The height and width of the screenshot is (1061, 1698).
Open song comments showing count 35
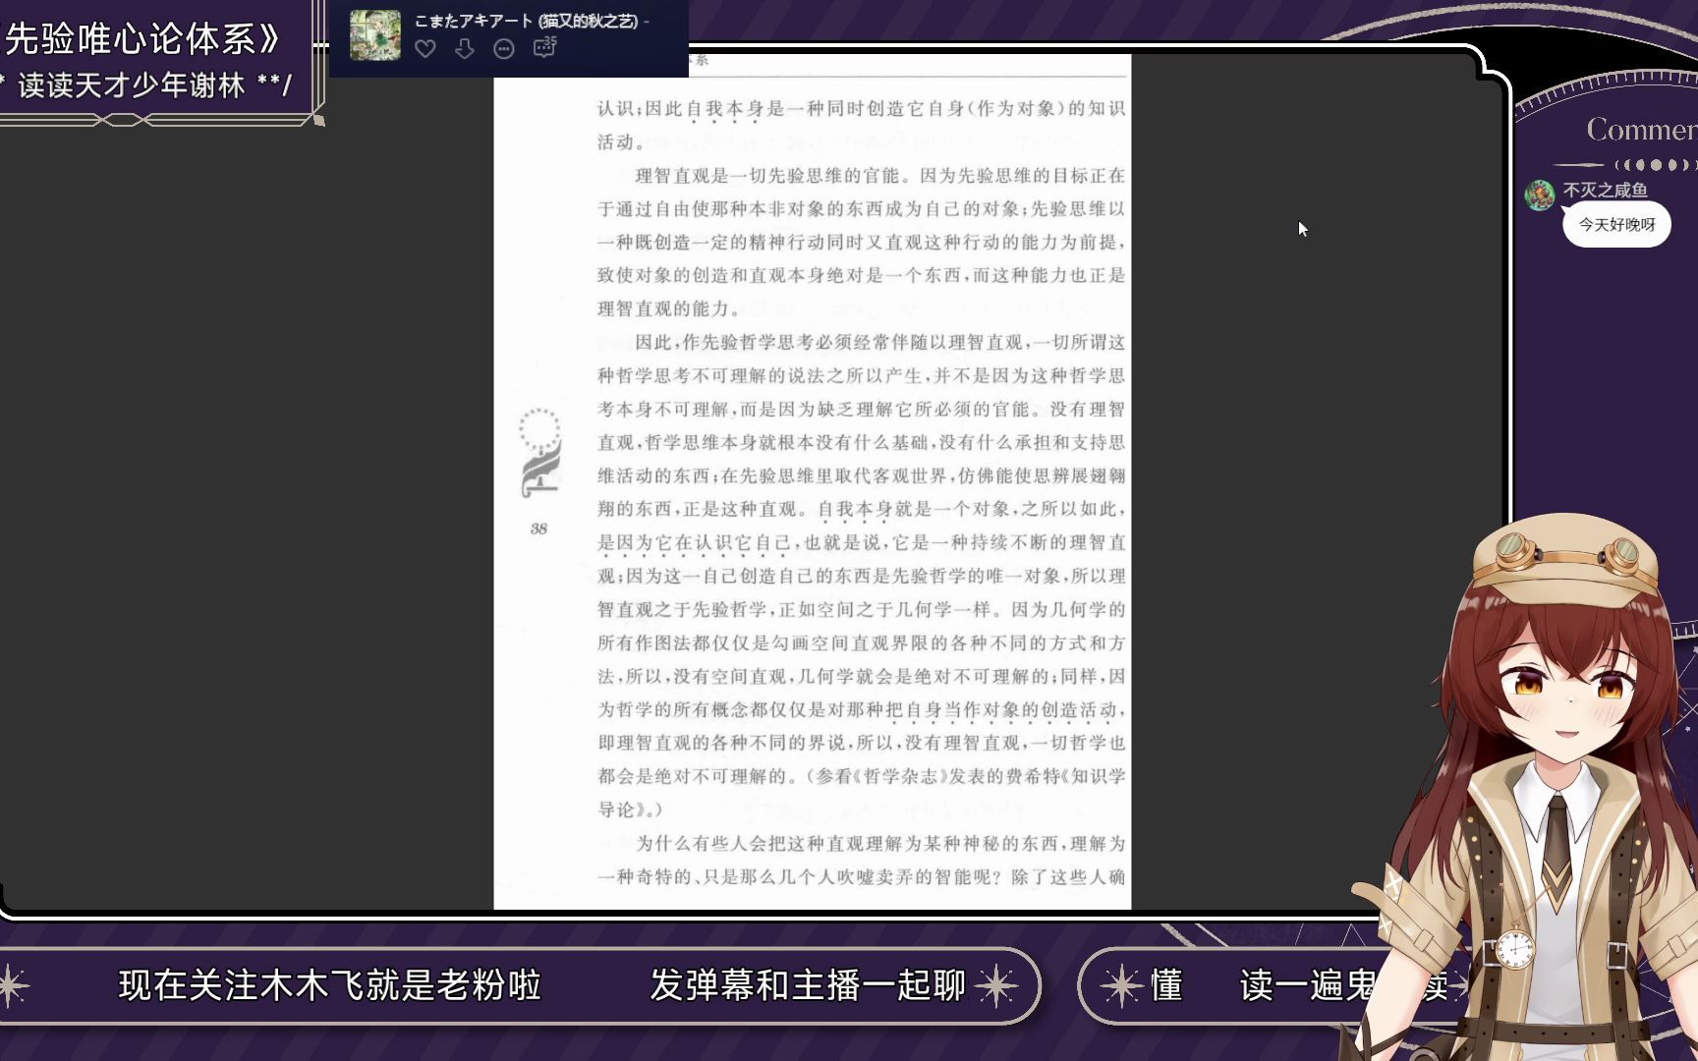(544, 46)
